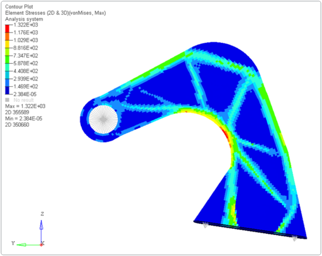Viewport: 322px width, 256px height.
Task: Select the yellow legend color band
Action: coord(8,44)
